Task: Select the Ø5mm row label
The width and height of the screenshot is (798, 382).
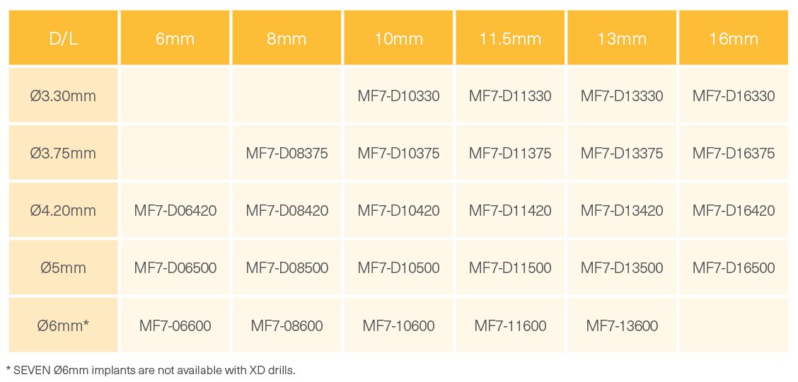Action: 64,267
